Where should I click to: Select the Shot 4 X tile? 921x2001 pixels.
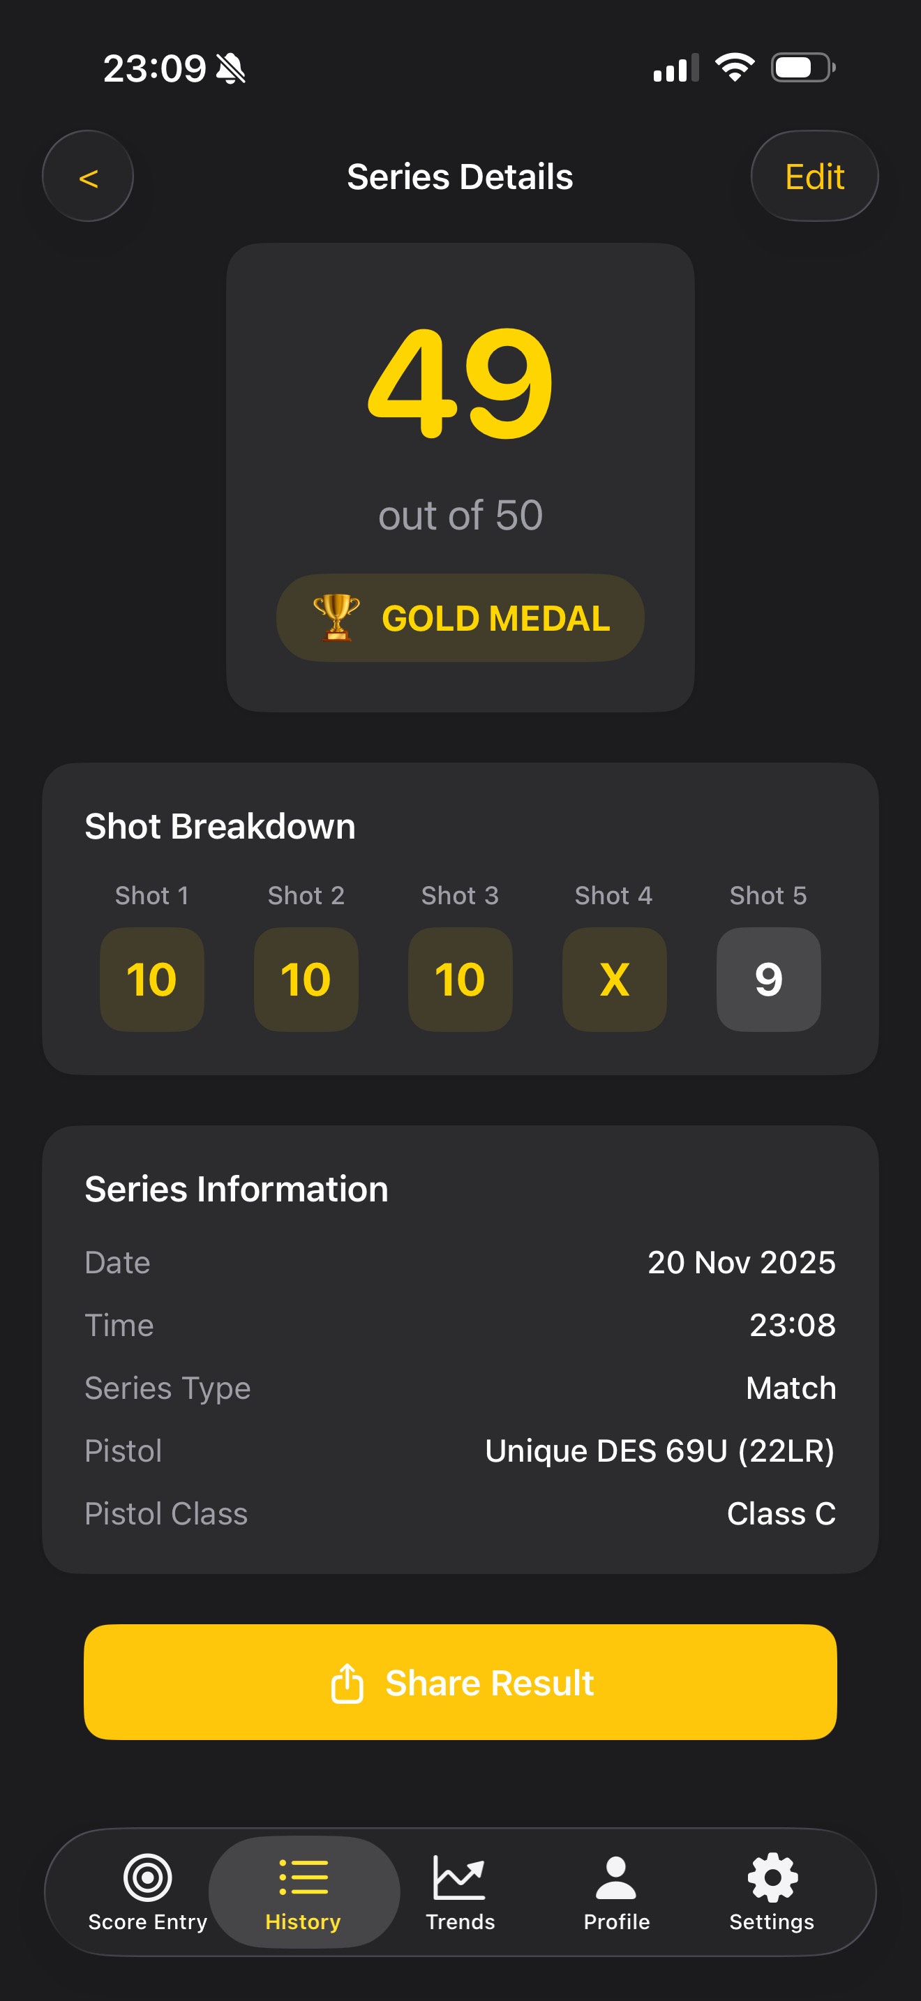click(614, 979)
